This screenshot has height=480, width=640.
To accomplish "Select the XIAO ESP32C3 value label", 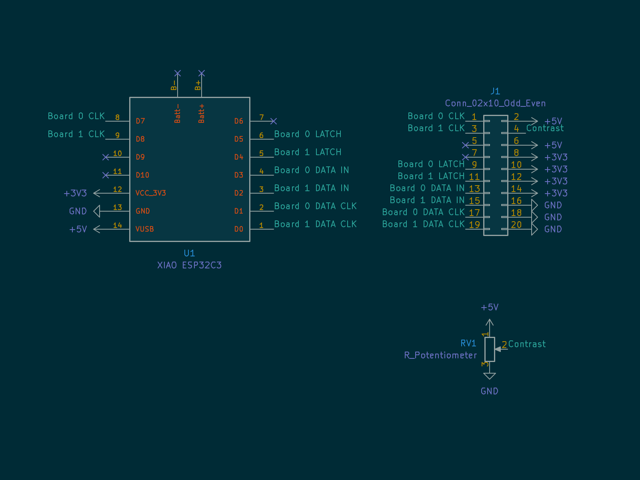I will pyautogui.click(x=189, y=265).
